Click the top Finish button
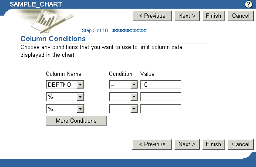Viewport: 256px width, 167px height. tap(214, 16)
